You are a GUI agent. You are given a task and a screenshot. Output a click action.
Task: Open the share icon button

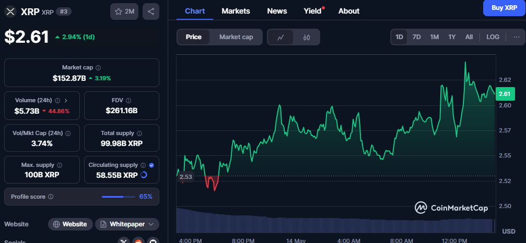click(x=151, y=11)
